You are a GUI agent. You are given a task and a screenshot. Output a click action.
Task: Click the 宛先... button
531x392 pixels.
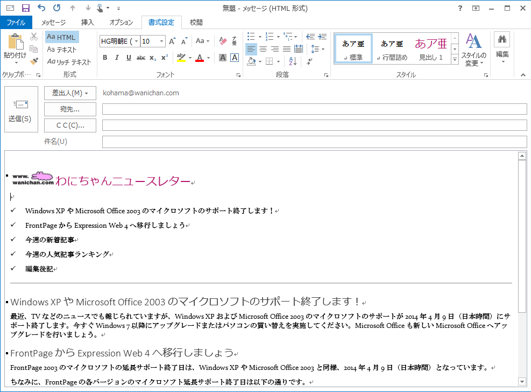pyautogui.click(x=70, y=109)
